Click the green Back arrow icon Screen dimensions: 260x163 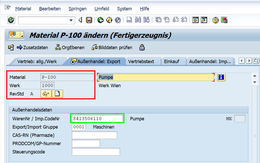101,20
